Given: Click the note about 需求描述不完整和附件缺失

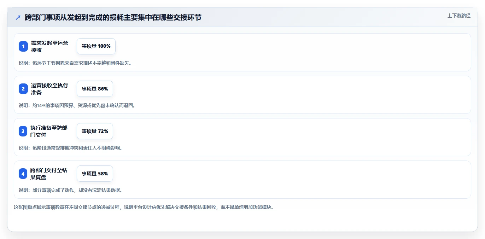Looking at the screenshot, I should click(75, 63).
